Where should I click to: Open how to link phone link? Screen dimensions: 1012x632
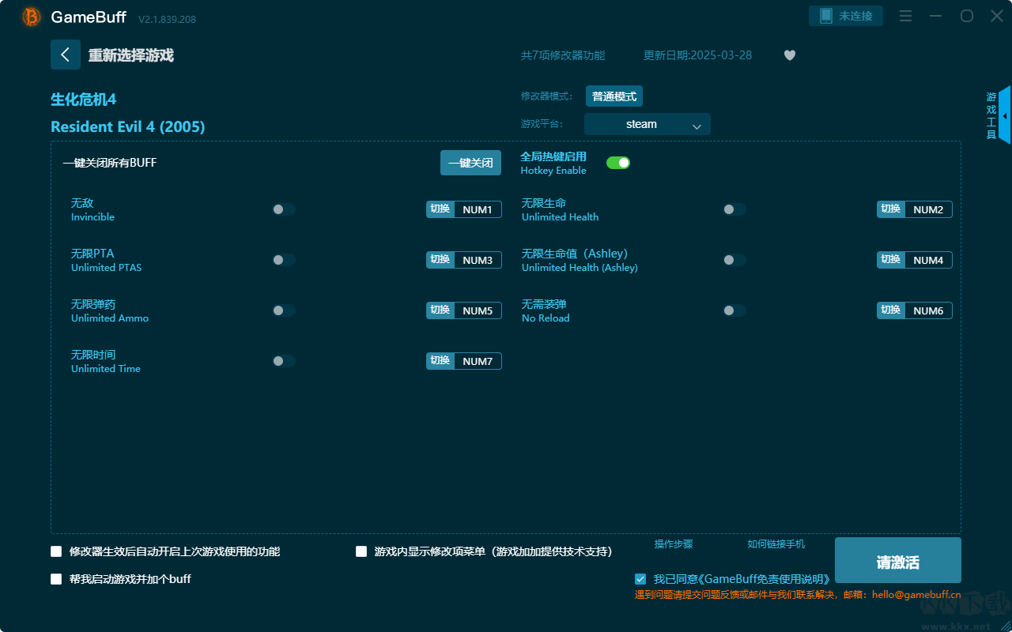(776, 544)
